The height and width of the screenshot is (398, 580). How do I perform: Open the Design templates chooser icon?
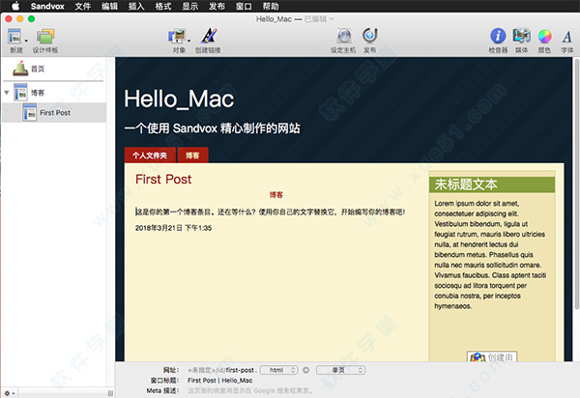click(45, 36)
